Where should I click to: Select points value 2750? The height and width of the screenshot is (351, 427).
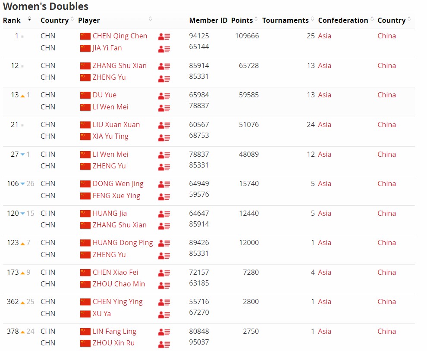(x=251, y=331)
